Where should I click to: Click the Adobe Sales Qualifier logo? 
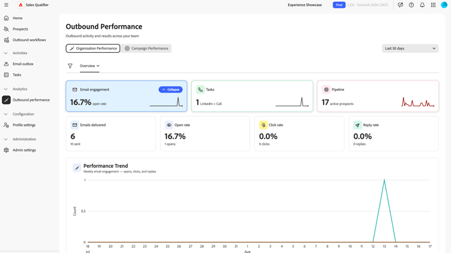click(x=20, y=5)
